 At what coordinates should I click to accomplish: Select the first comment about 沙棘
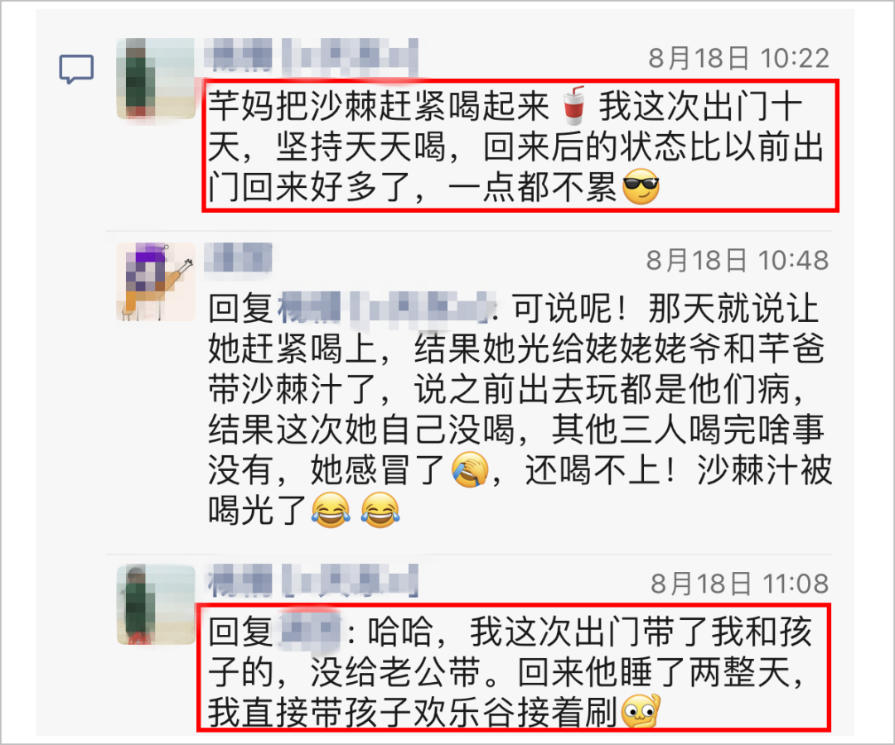click(x=520, y=146)
